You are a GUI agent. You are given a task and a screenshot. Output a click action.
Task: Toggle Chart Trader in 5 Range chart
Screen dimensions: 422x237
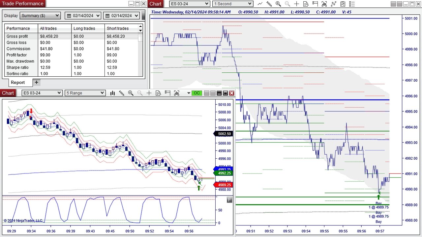click(167, 93)
